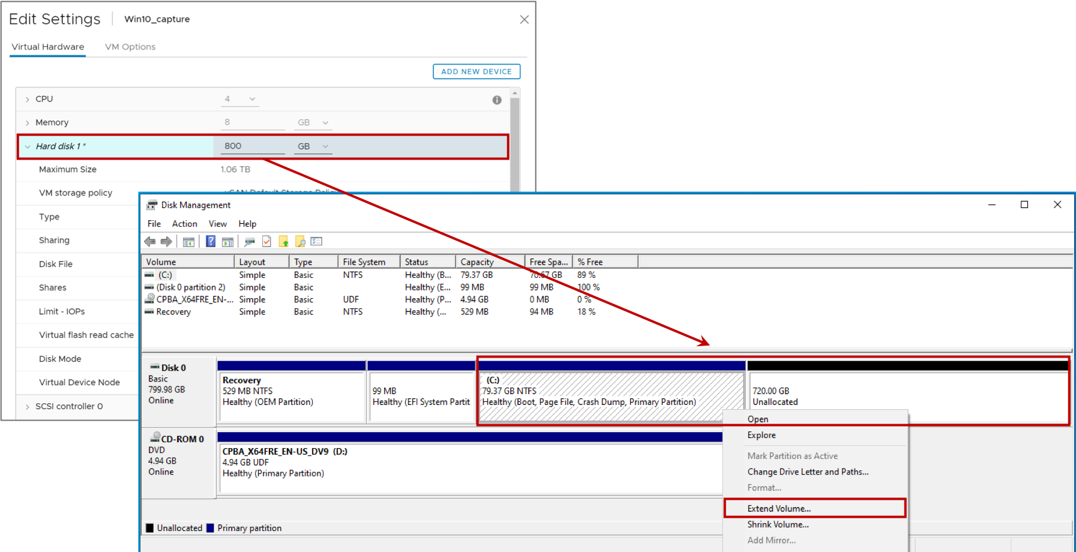Toggle the show/hide console tree toolbar icon
Image resolution: width=1076 pixels, height=552 pixels.
[x=188, y=241]
